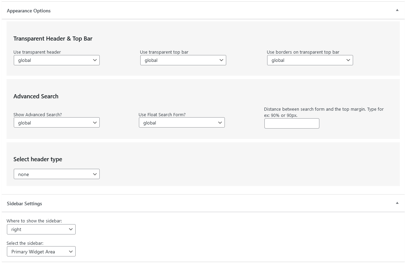Screen dimensions: 405x263
Task: Collapse the Sidebar Settings panel arrow
Action: 397,203
